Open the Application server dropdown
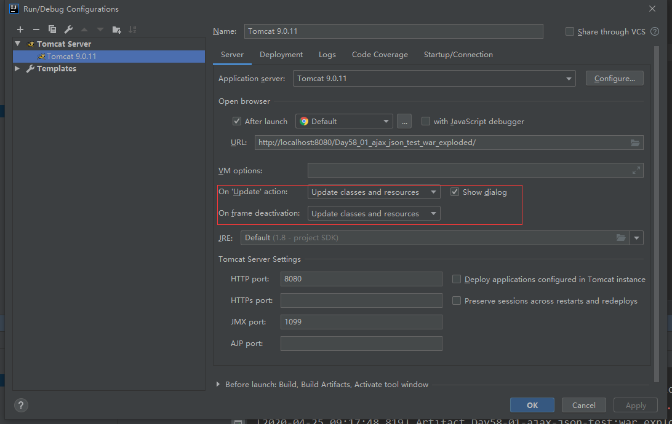Viewport: 672px width, 424px height. (x=569, y=78)
